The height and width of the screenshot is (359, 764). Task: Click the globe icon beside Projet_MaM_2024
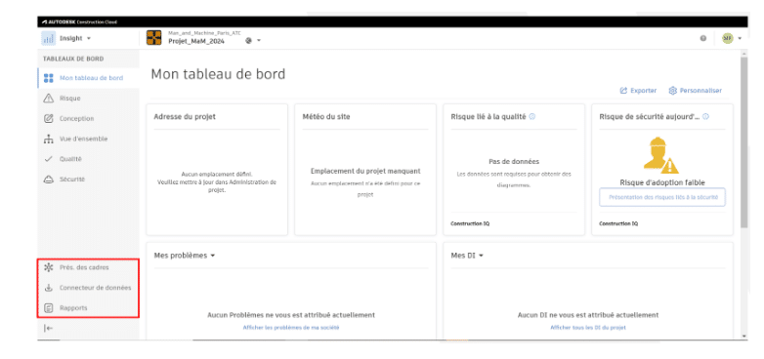pos(248,41)
